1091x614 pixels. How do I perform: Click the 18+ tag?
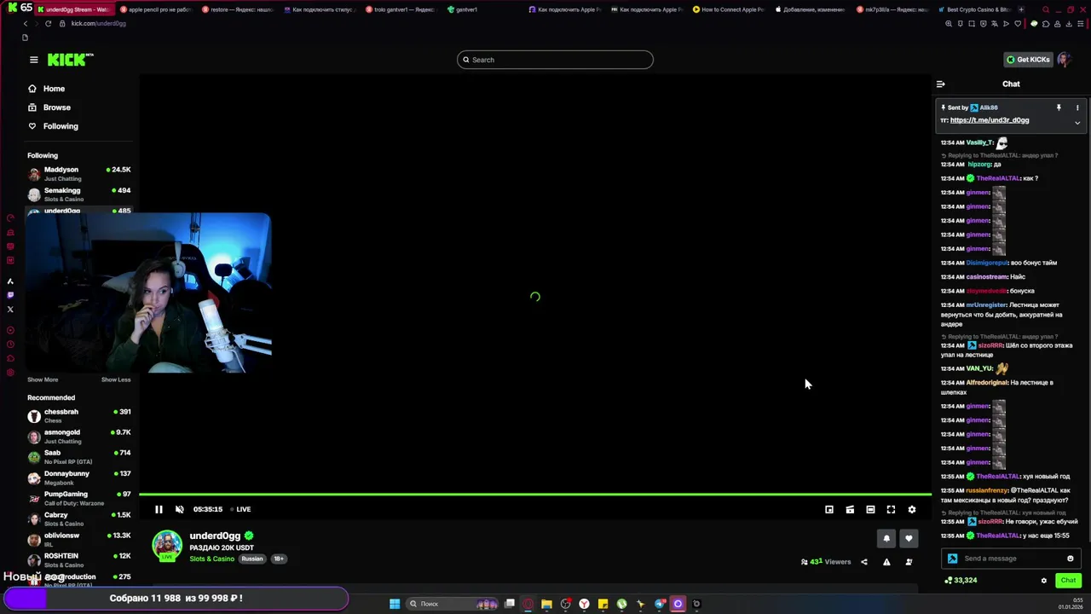pyautogui.click(x=279, y=559)
